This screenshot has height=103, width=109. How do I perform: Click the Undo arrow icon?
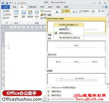click(10, 3)
